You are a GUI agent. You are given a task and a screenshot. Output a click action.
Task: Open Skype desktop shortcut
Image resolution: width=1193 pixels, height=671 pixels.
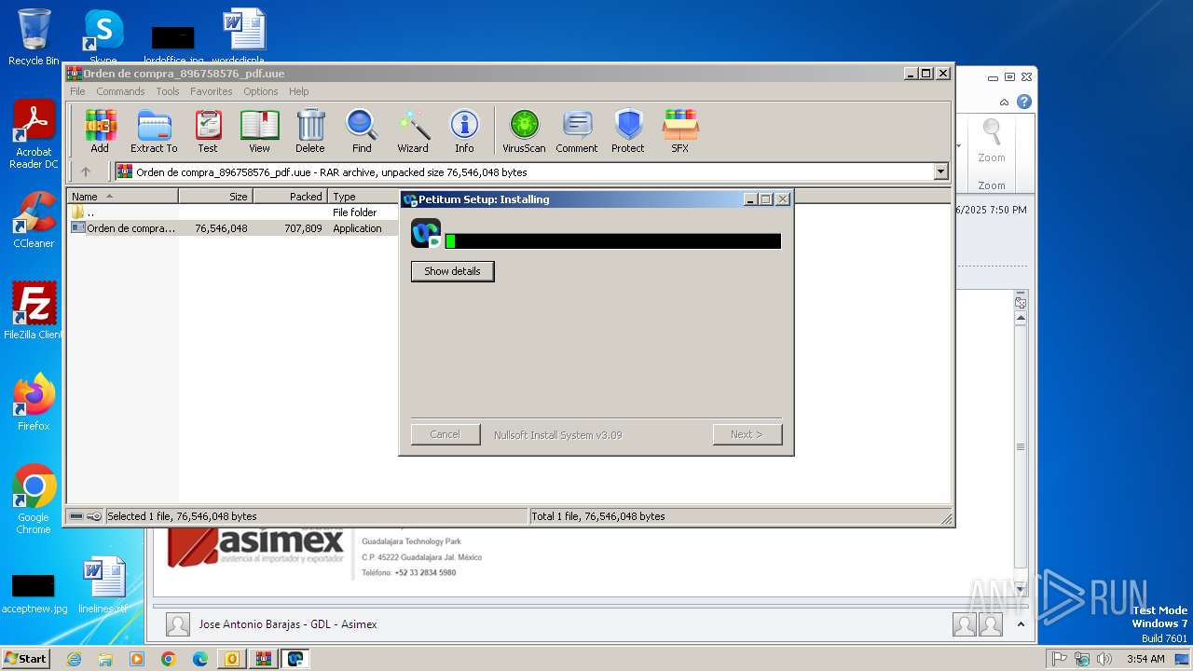(103, 37)
